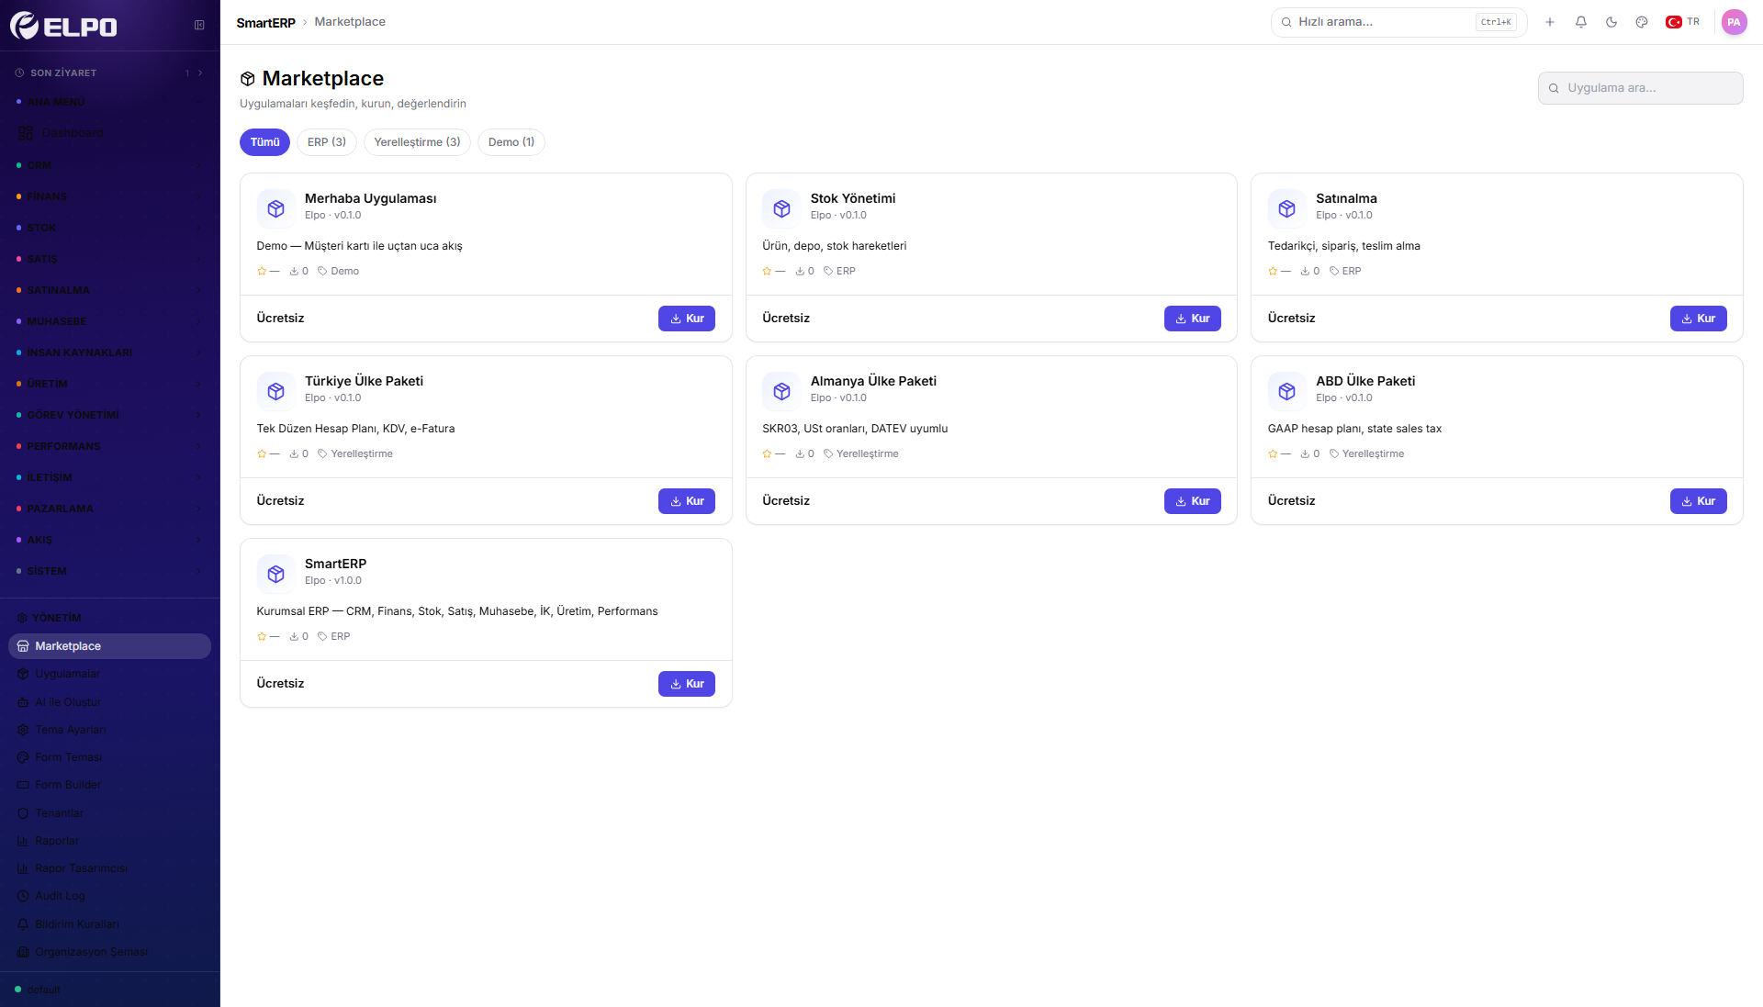Focus the Hızlı arama quick search box
The width and height of the screenshot is (1763, 1007).
[x=1398, y=22]
